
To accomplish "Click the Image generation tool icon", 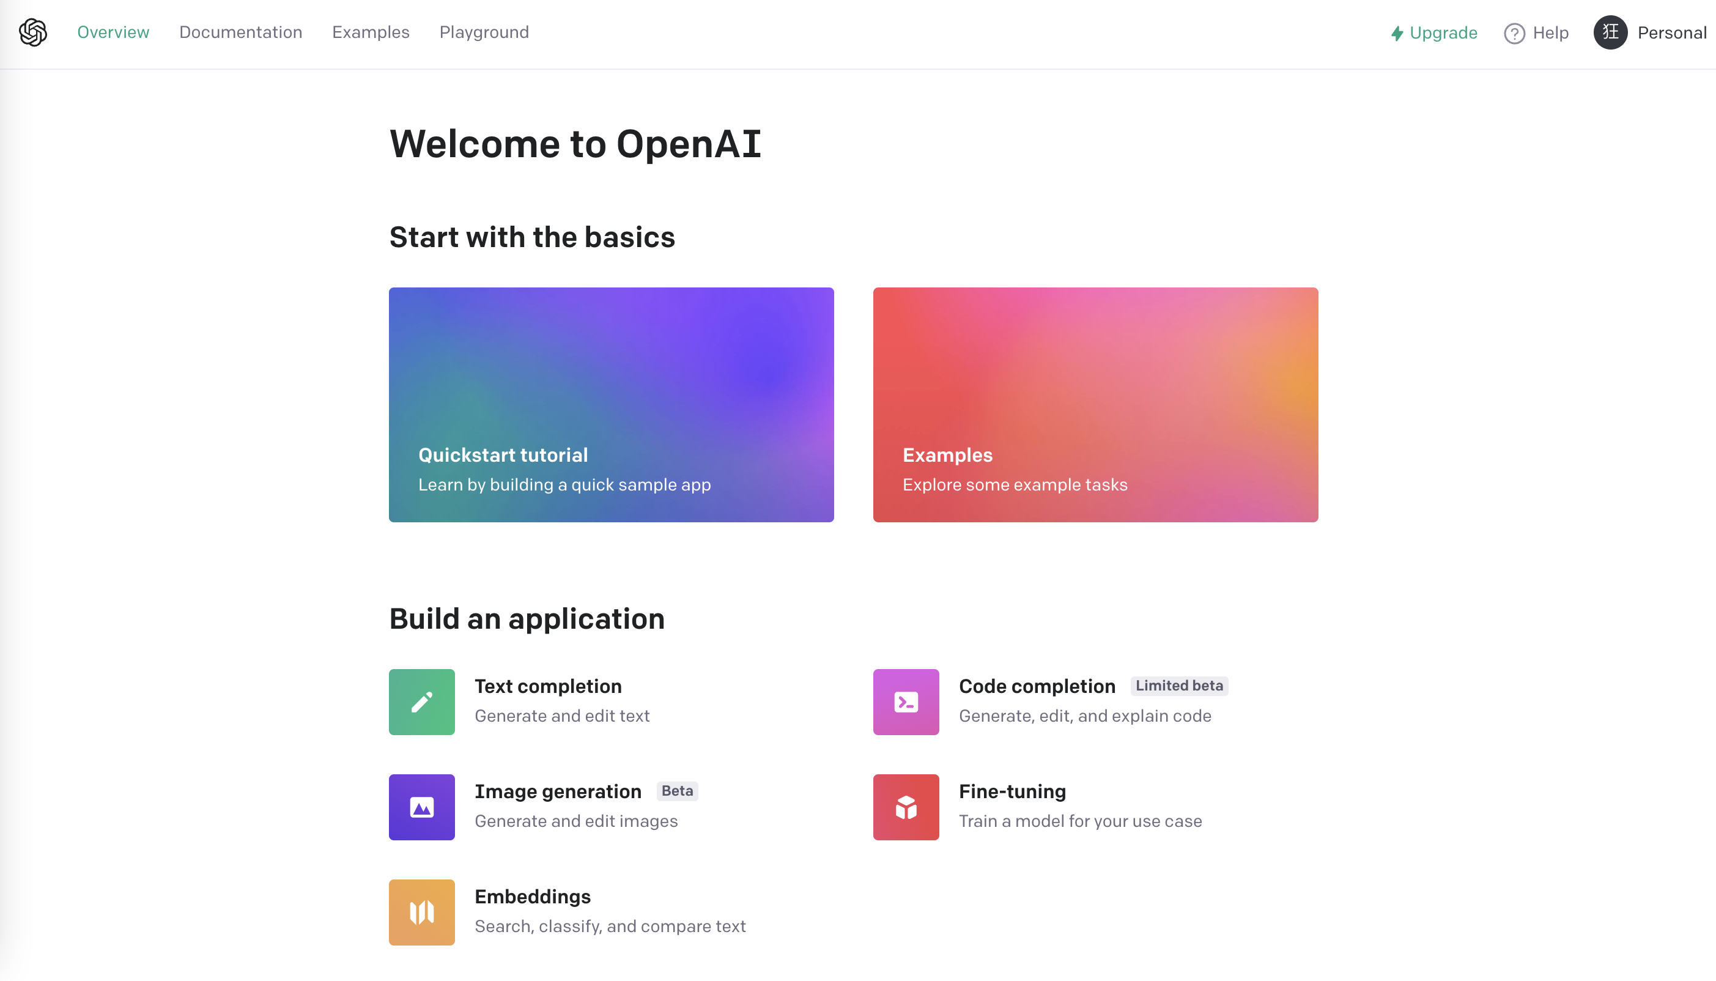I will [x=421, y=807].
